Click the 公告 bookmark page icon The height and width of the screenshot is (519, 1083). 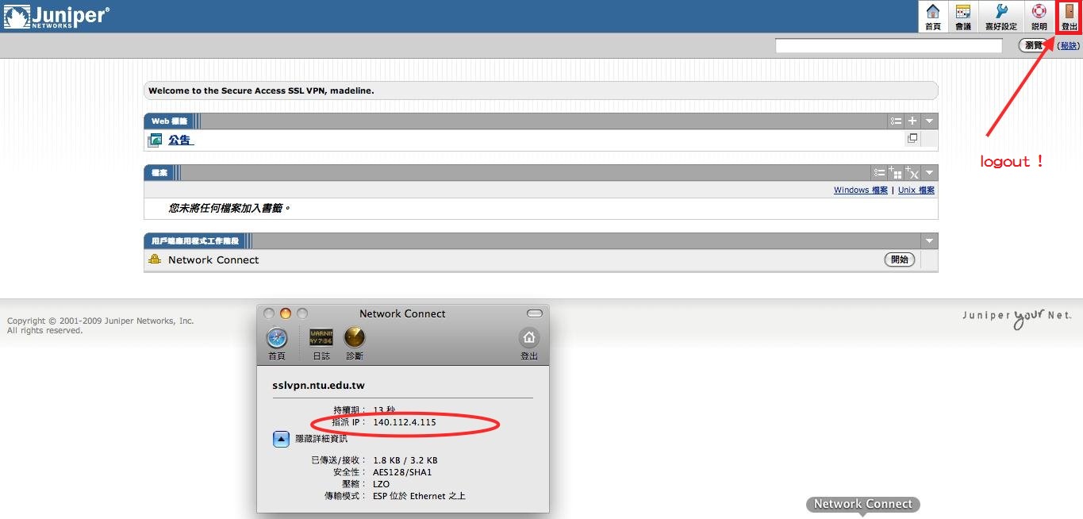point(155,140)
